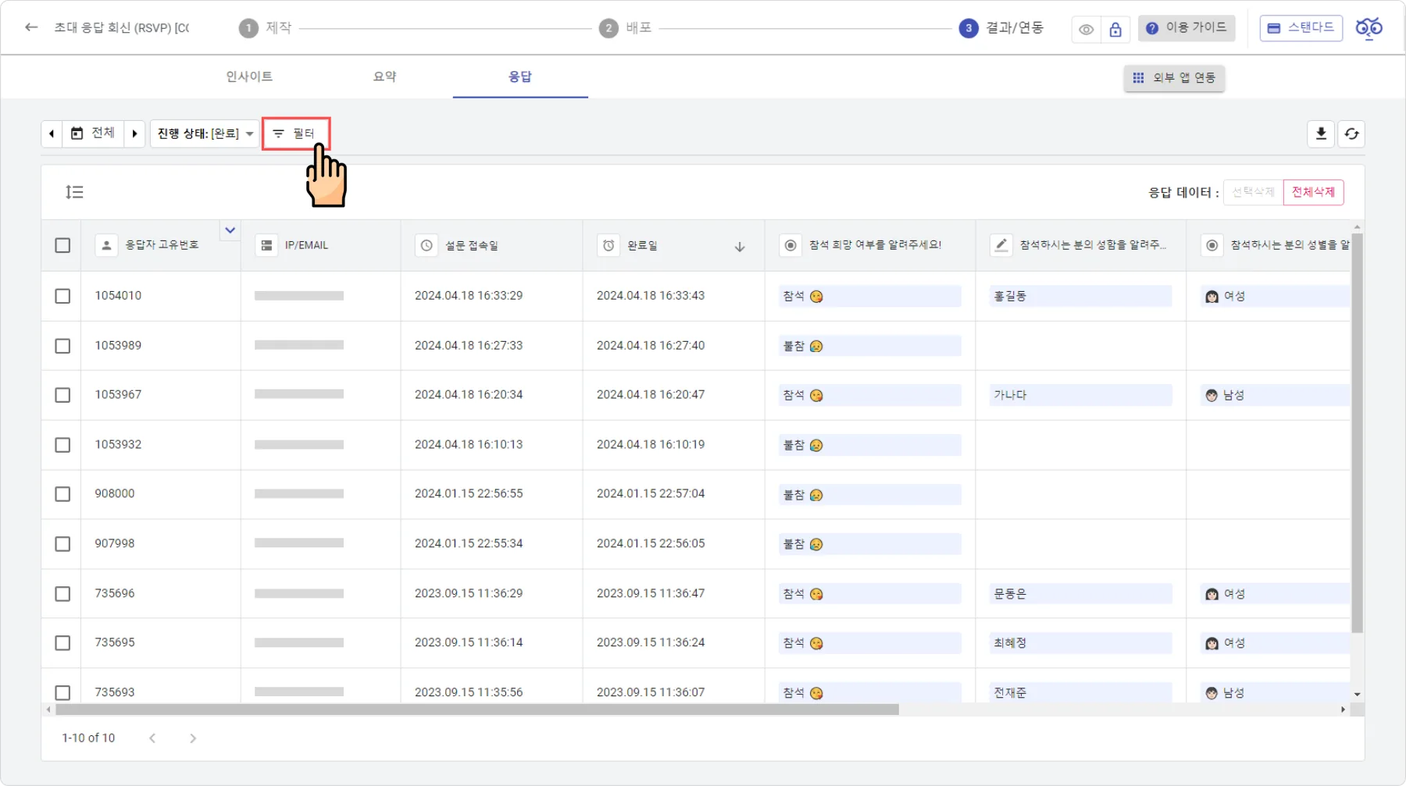Click the 2024.04.18 16:33:43 completion date

point(651,296)
